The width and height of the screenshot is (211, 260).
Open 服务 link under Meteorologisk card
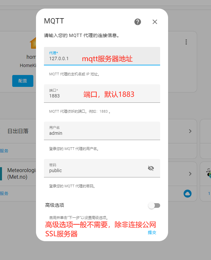4,194
